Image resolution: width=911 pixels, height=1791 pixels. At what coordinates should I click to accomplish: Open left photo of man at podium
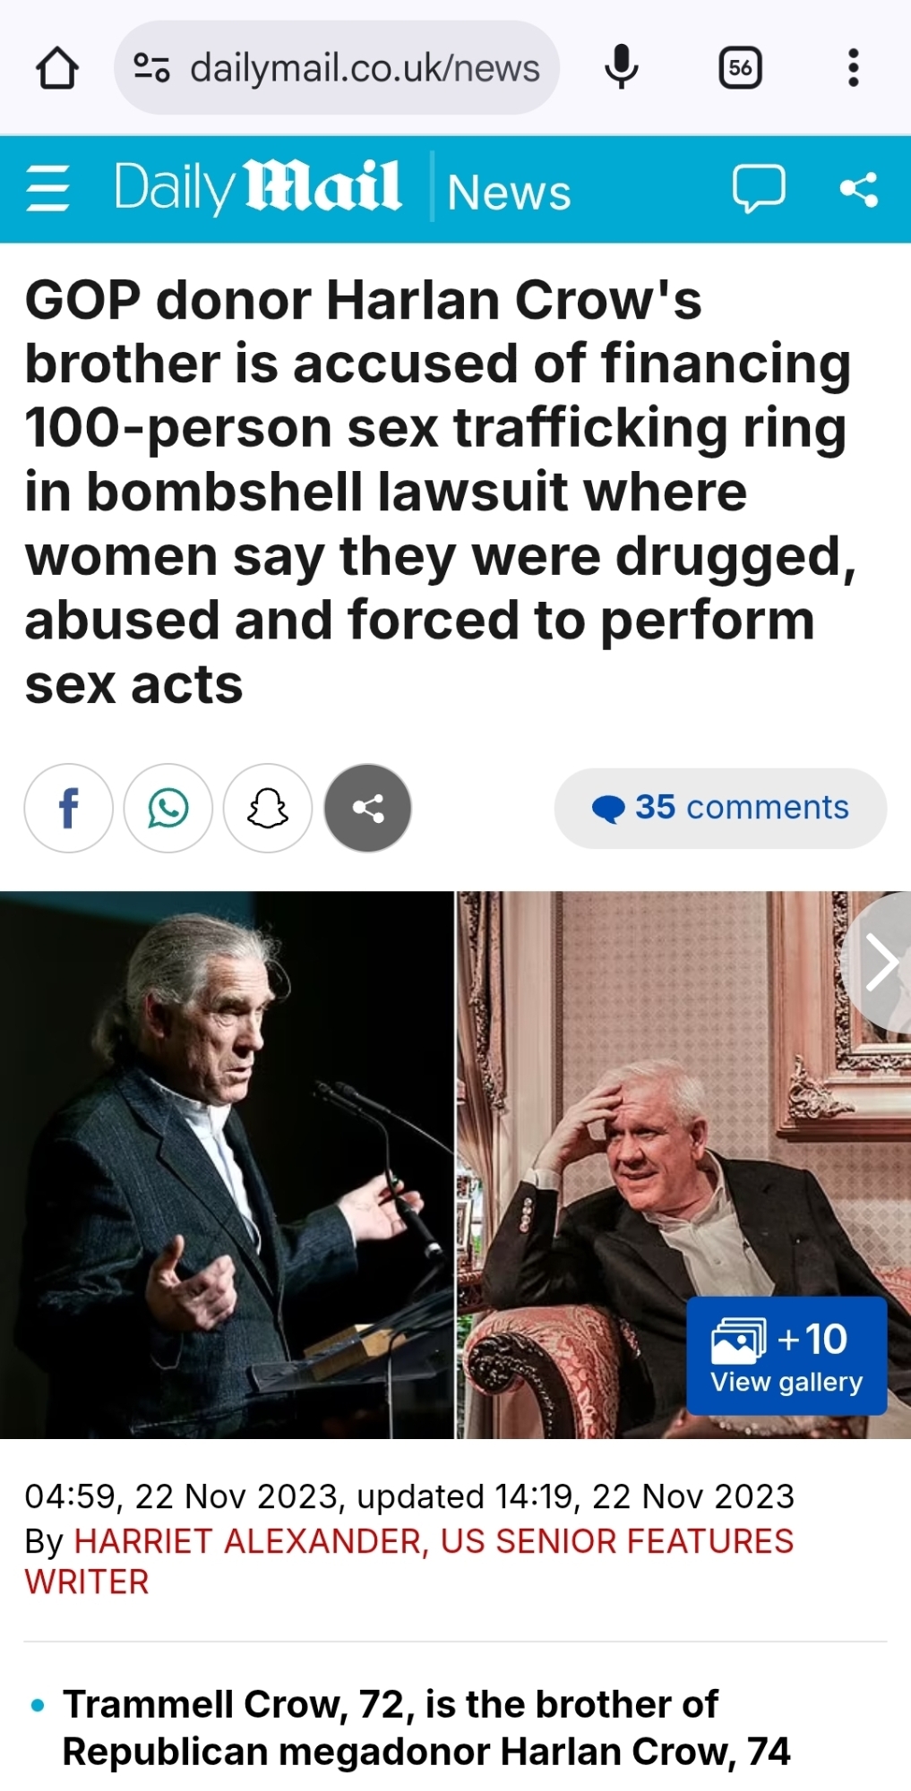pyautogui.click(x=227, y=1165)
